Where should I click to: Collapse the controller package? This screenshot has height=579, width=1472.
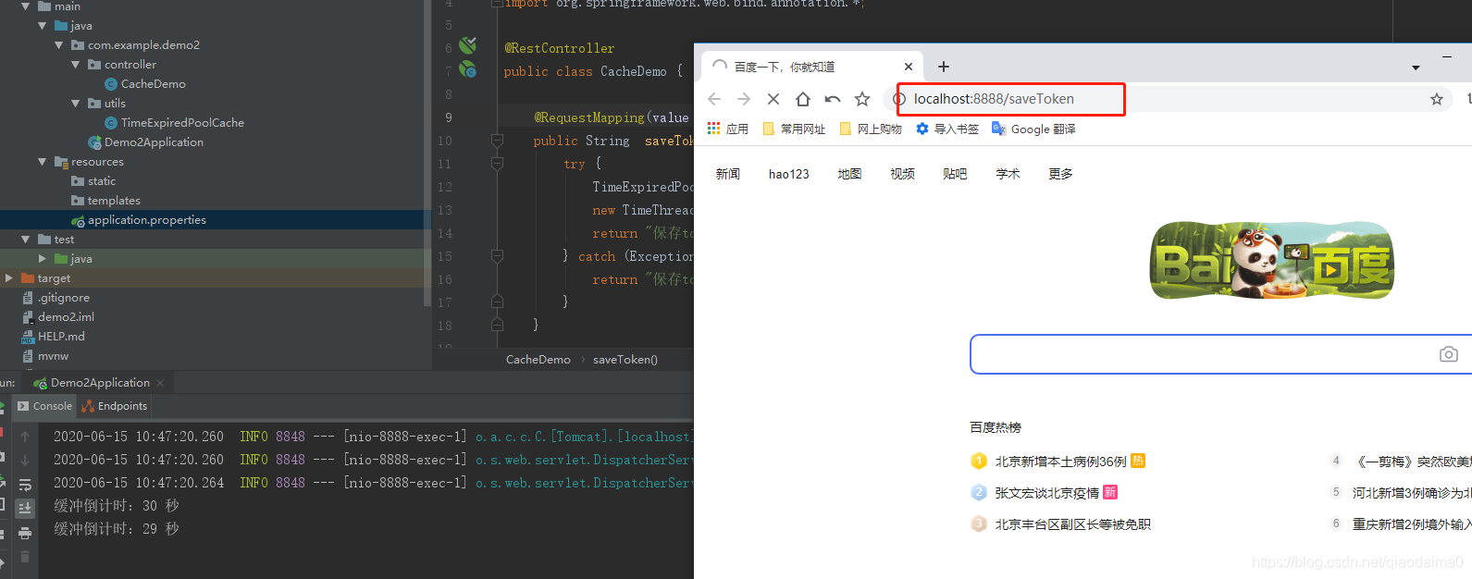[76, 65]
